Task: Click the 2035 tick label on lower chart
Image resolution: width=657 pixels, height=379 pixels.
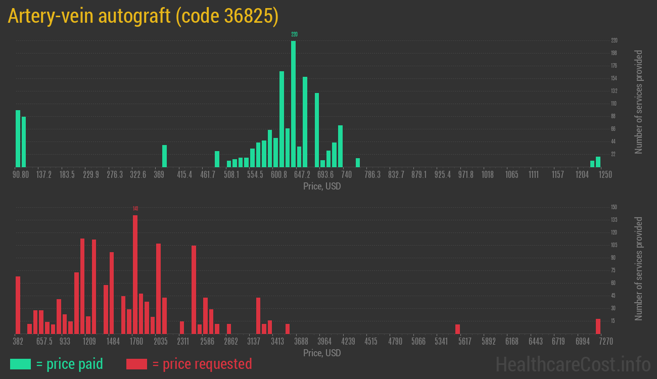Action: (160, 342)
